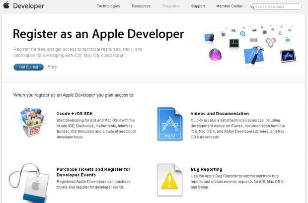This screenshot has height=203, width=308.
Task: Click Purchase Tickets and Register heading
Action: [x=93, y=172]
